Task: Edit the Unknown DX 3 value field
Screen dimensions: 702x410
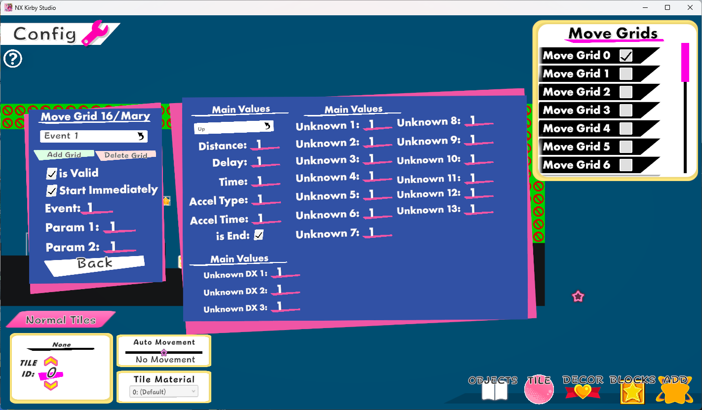Action: (x=285, y=307)
